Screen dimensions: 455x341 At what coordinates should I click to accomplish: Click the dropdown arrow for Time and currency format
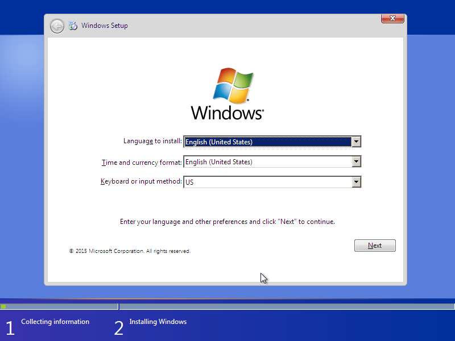(357, 161)
